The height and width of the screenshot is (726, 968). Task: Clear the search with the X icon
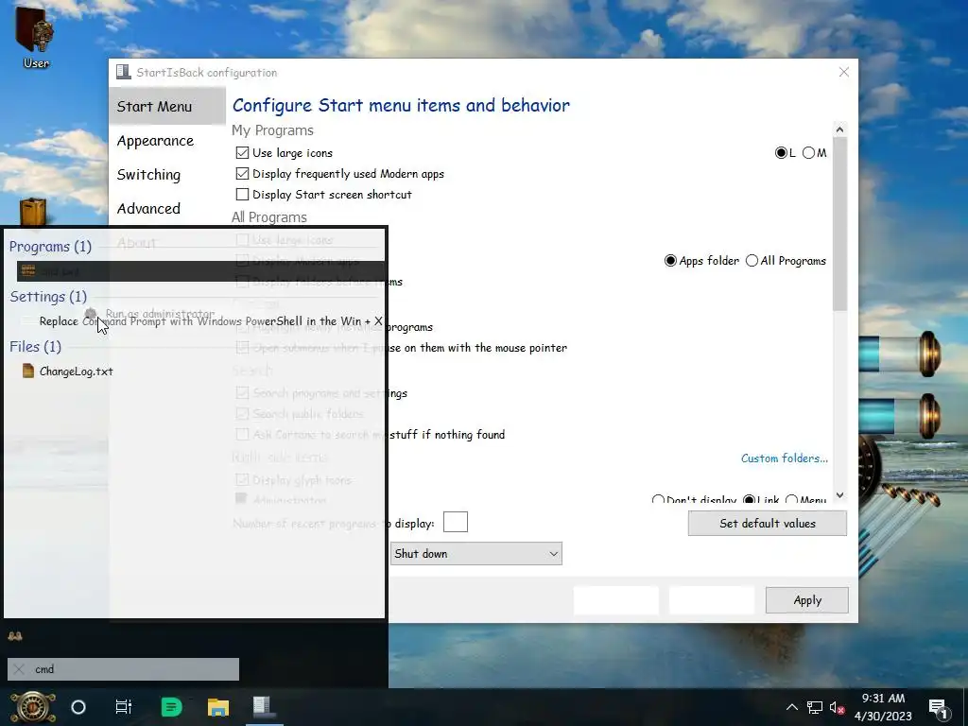19,669
